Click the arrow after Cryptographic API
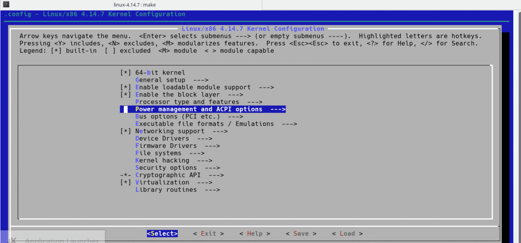 pos(216,175)
